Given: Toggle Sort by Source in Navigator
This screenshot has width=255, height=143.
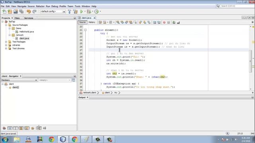Looking at the screenshot, I should [45, 128].
